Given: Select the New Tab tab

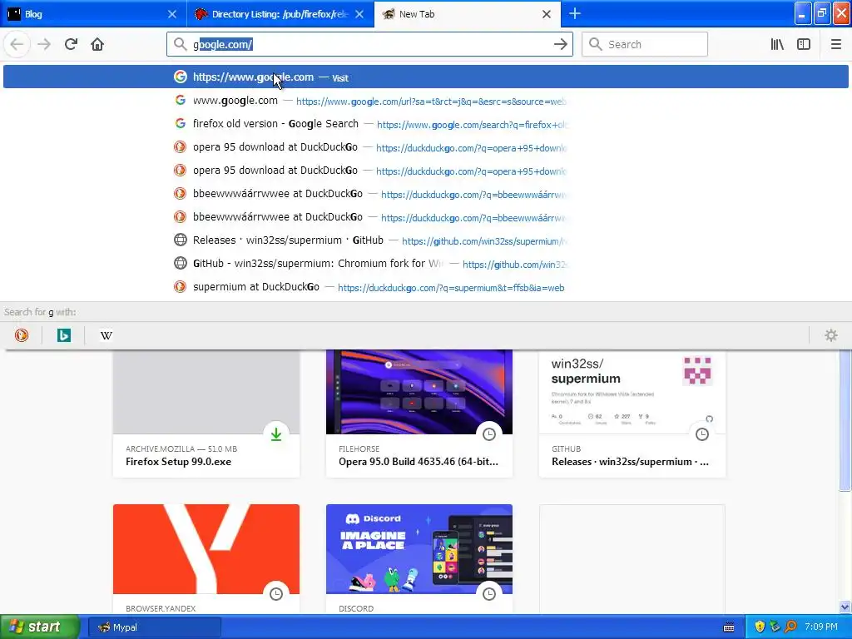Looking at the screenshot, I should [x=468, y=14].
